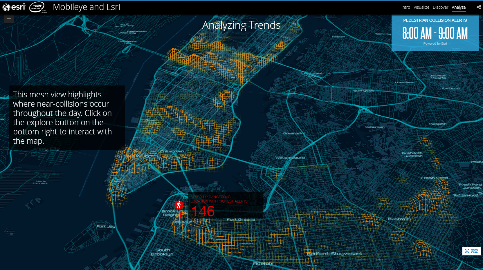Click the "Mobileye and Esri" title
Viewport: 483px width, 270px height.
point(86,7)
